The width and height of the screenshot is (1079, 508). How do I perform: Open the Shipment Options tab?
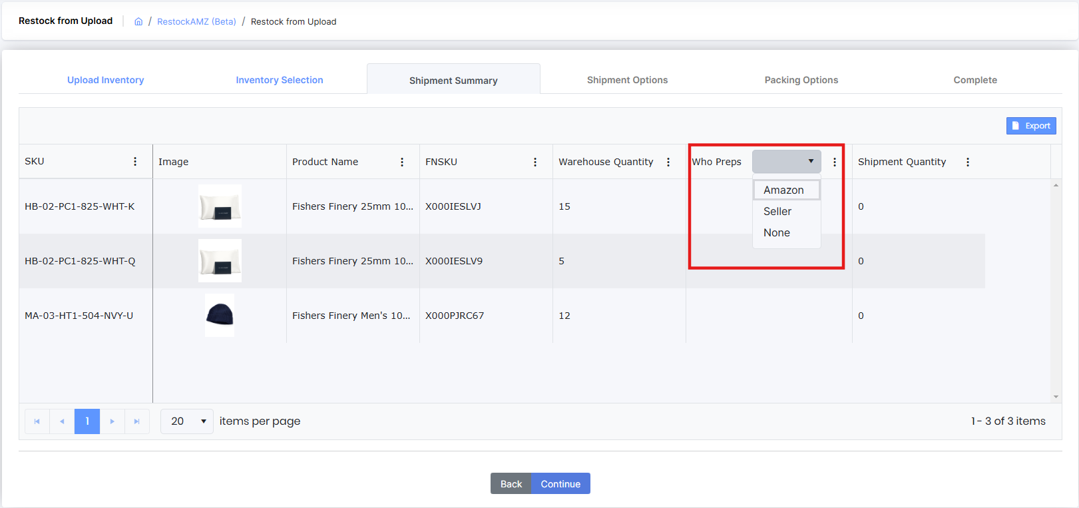pyautogui.click(x=627, y=80)
